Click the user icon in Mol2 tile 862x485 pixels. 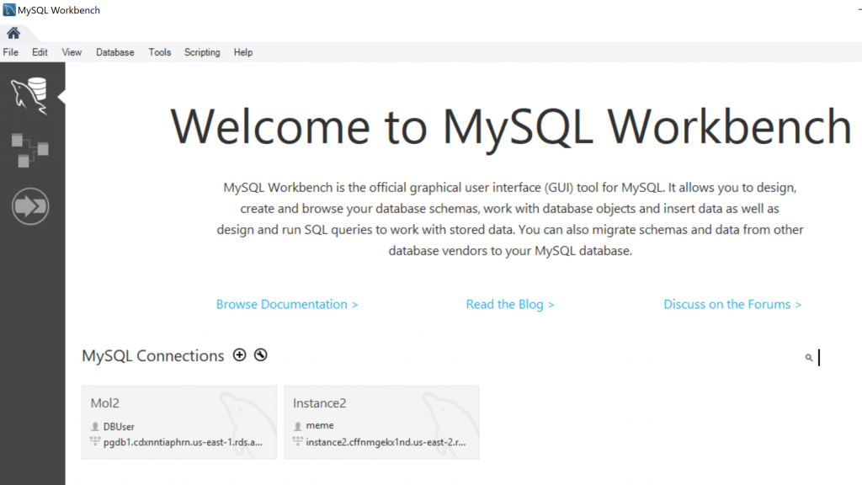point(95,426)
